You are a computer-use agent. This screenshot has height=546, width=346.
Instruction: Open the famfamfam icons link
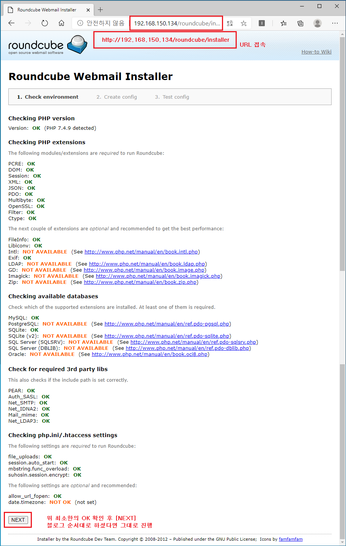(291, 539)
